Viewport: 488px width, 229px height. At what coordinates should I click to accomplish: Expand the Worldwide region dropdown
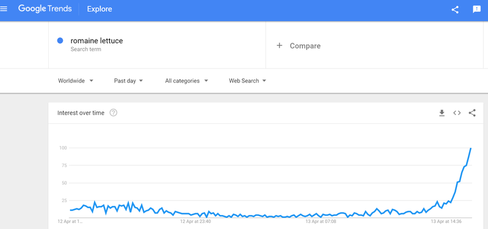pos(76,81)
